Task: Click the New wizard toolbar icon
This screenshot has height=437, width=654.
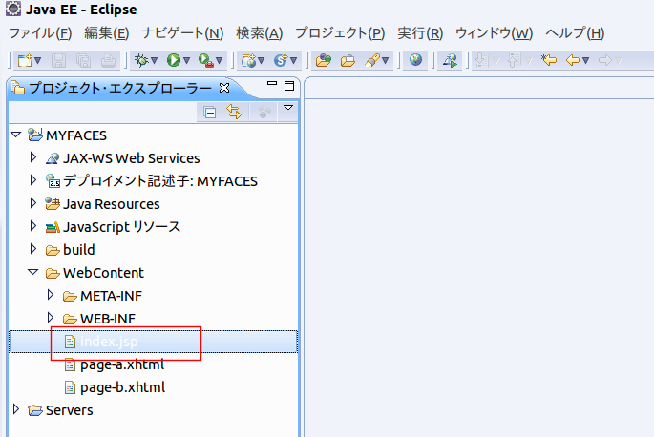Action: point(25,61)
